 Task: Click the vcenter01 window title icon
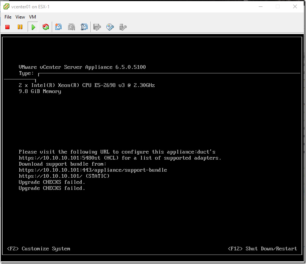pyautogui.click(x=6, y=7)
